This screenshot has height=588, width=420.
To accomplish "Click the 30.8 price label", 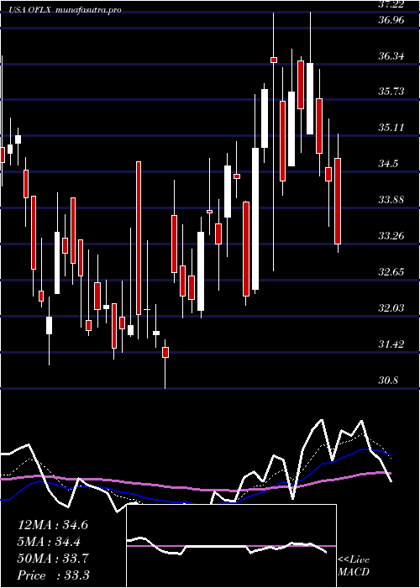I will coord(388,381).
